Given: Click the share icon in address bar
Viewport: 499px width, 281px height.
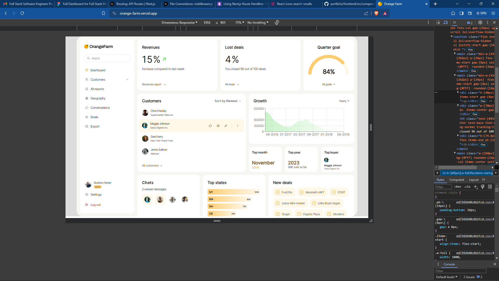Looking at the screenshot, I should (366, 13).
